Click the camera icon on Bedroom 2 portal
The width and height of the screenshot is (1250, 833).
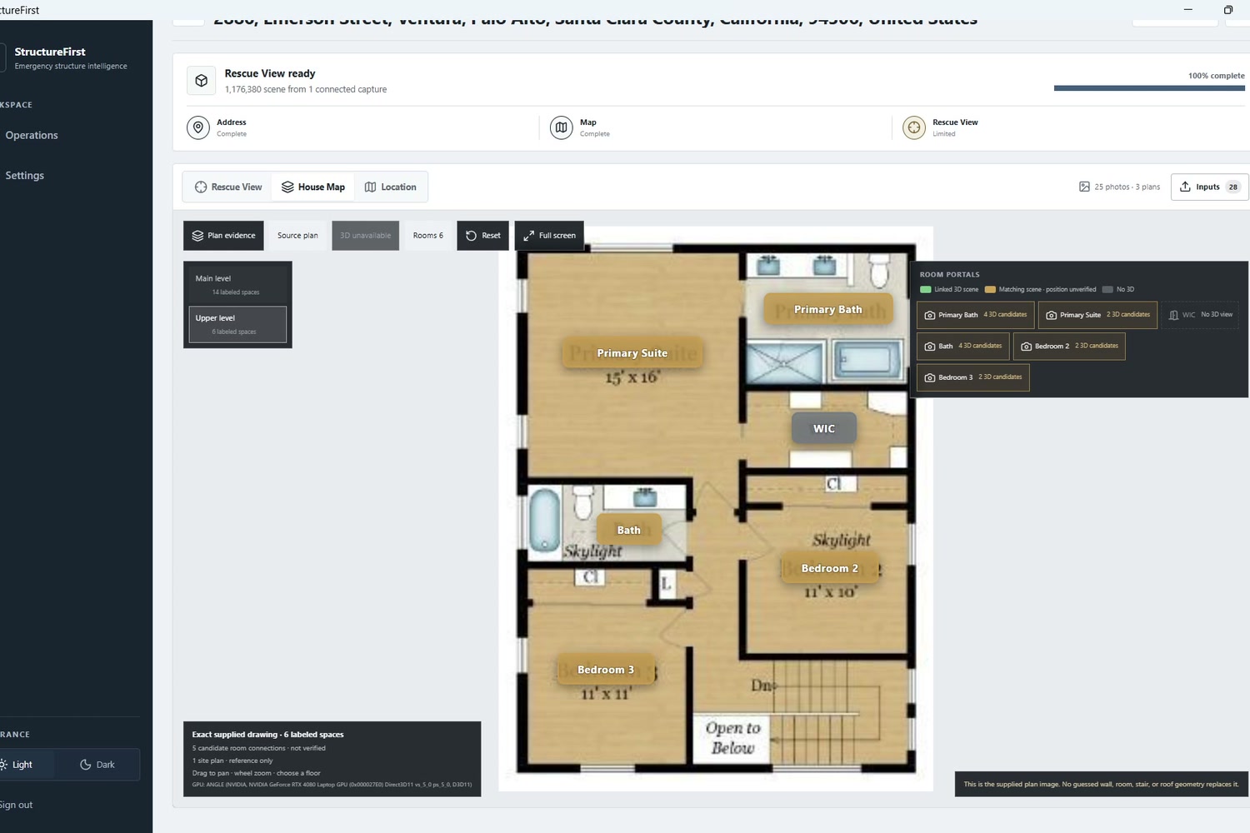tap(1027, 347)
